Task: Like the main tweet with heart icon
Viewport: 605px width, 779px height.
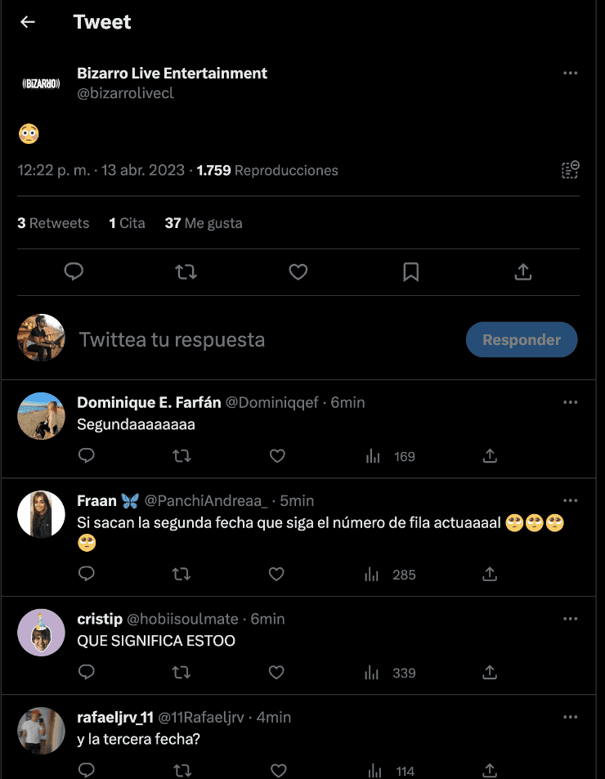Action: (298, 271)
